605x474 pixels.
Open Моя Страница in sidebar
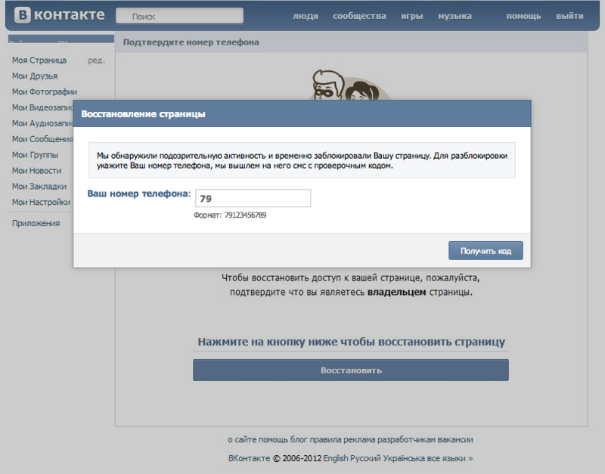pos(39,60)
